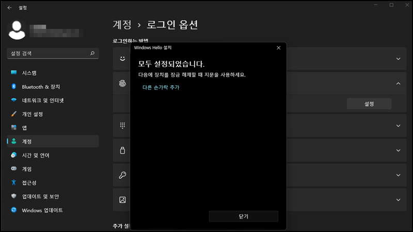Expand the PIN row chevron
413x232 pixels.
click(x=398, y=126)
